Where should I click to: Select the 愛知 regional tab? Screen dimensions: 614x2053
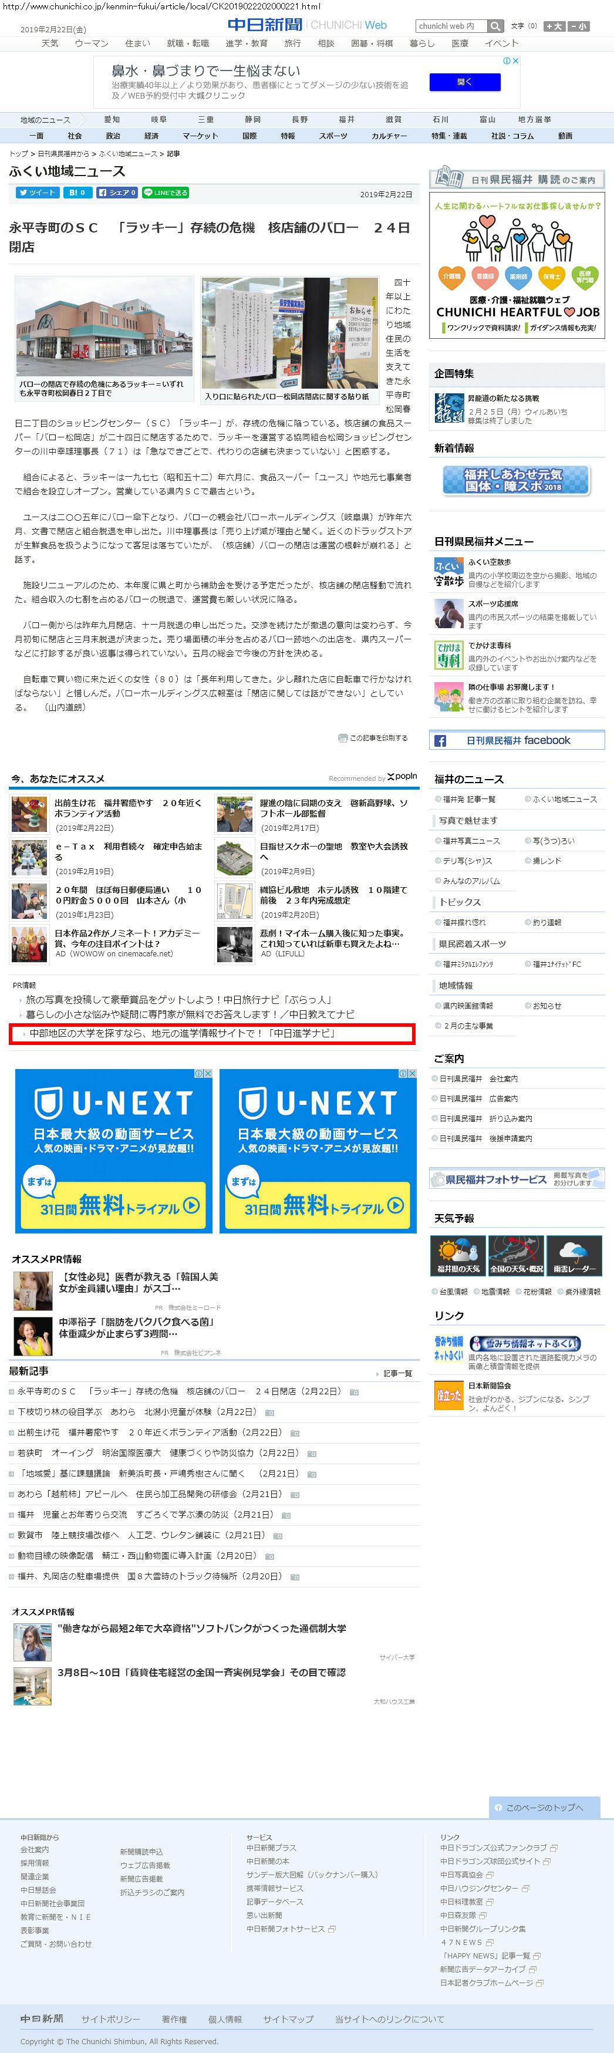click(112, 120)
